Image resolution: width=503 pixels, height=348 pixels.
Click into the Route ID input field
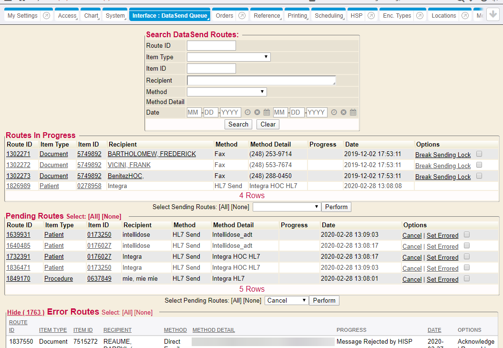(211, 46)
